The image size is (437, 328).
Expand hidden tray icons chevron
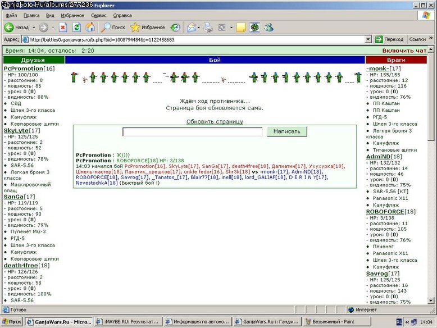point(407,322)
